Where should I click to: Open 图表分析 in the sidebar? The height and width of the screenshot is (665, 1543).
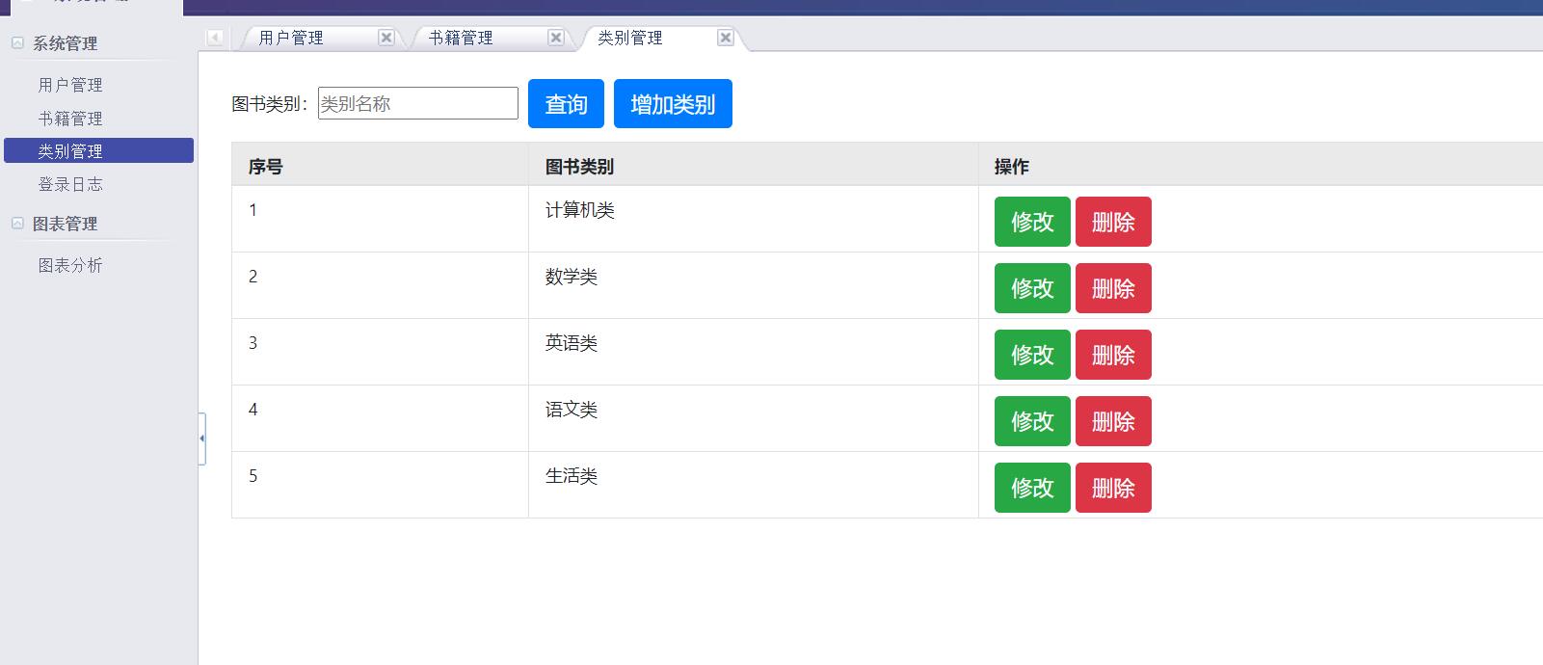[x=70, y=265]
